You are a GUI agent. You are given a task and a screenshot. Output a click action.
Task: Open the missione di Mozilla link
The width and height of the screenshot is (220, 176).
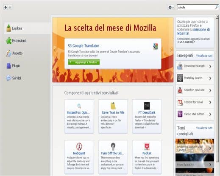click(194, 31)
